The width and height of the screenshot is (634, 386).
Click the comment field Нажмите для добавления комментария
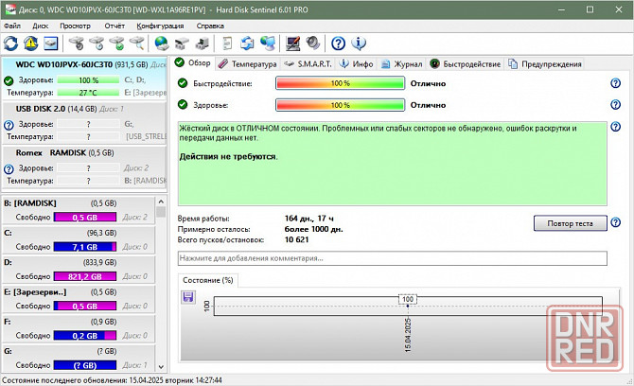pyautogui.click(x=392, y=258)
